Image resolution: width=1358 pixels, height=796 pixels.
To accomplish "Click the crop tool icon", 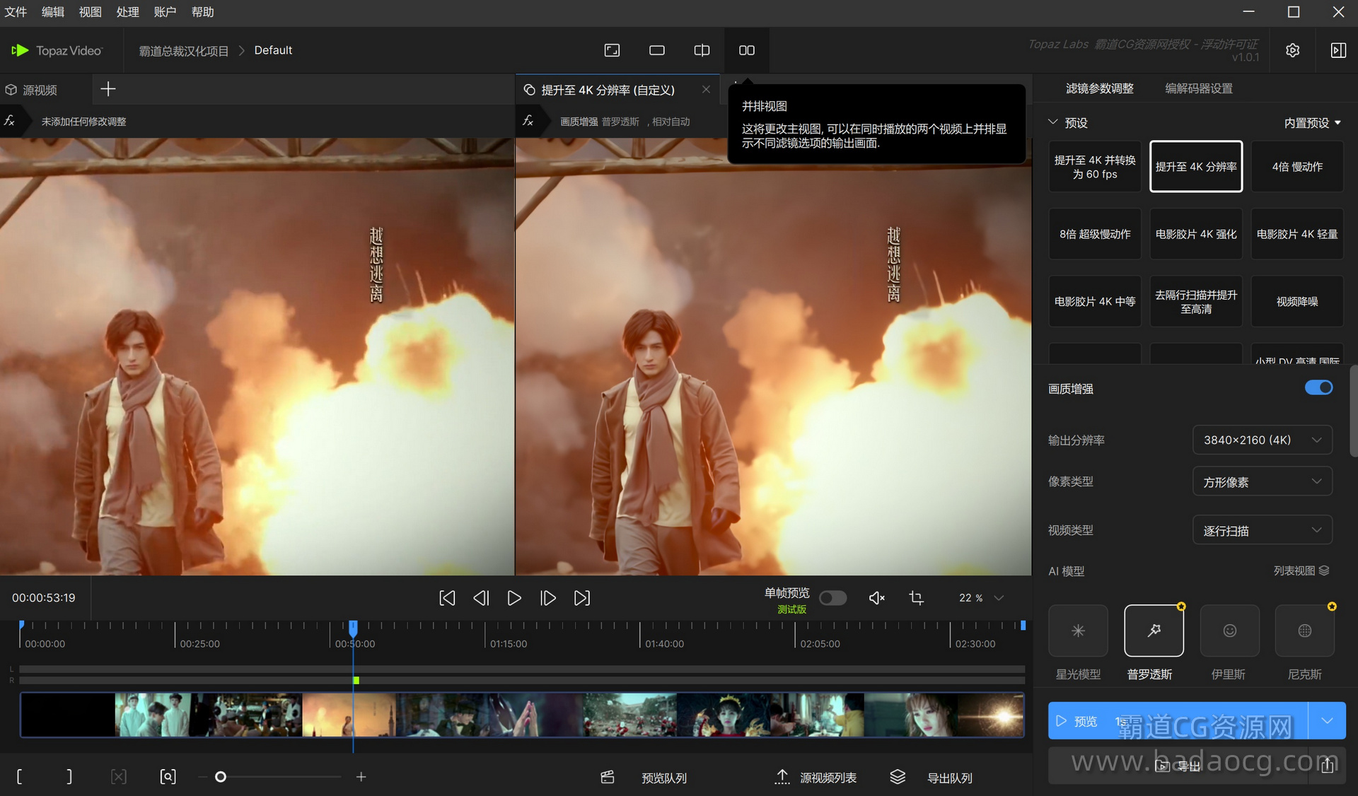I will (x=916, y=598).
